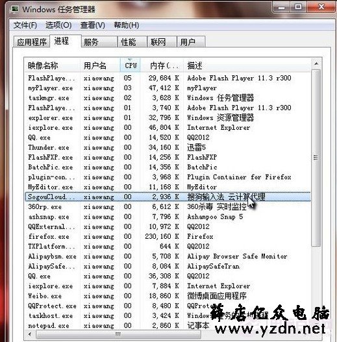Select iexplore.exe using 46,804 K
The height and width of the screenshot is (342, 337).
click(168, 128)
